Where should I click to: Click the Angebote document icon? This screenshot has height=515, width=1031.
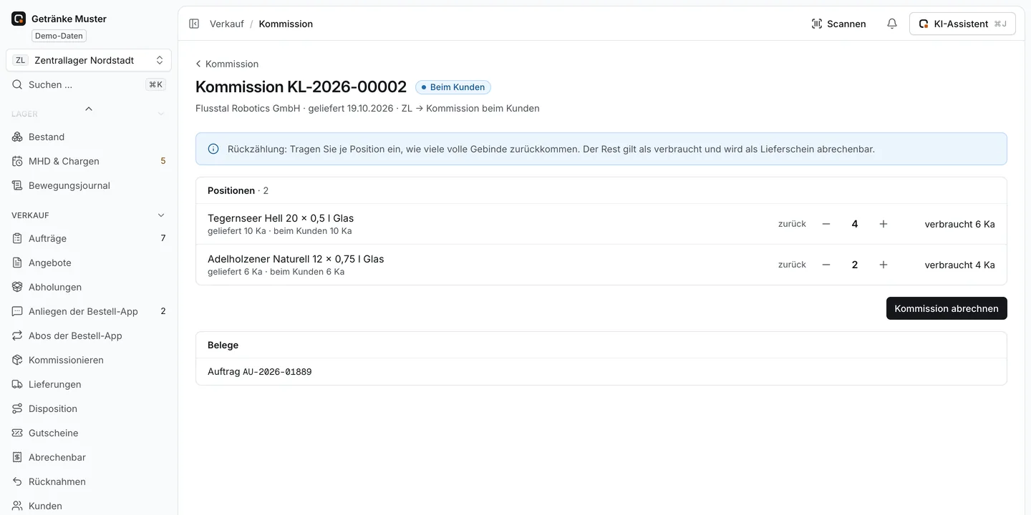[18, 263]
